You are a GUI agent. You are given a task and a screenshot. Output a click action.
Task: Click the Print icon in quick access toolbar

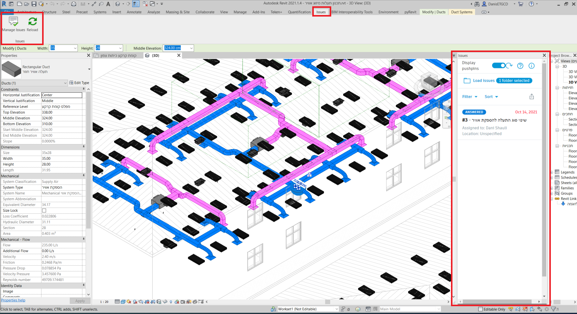click(73, 4)
